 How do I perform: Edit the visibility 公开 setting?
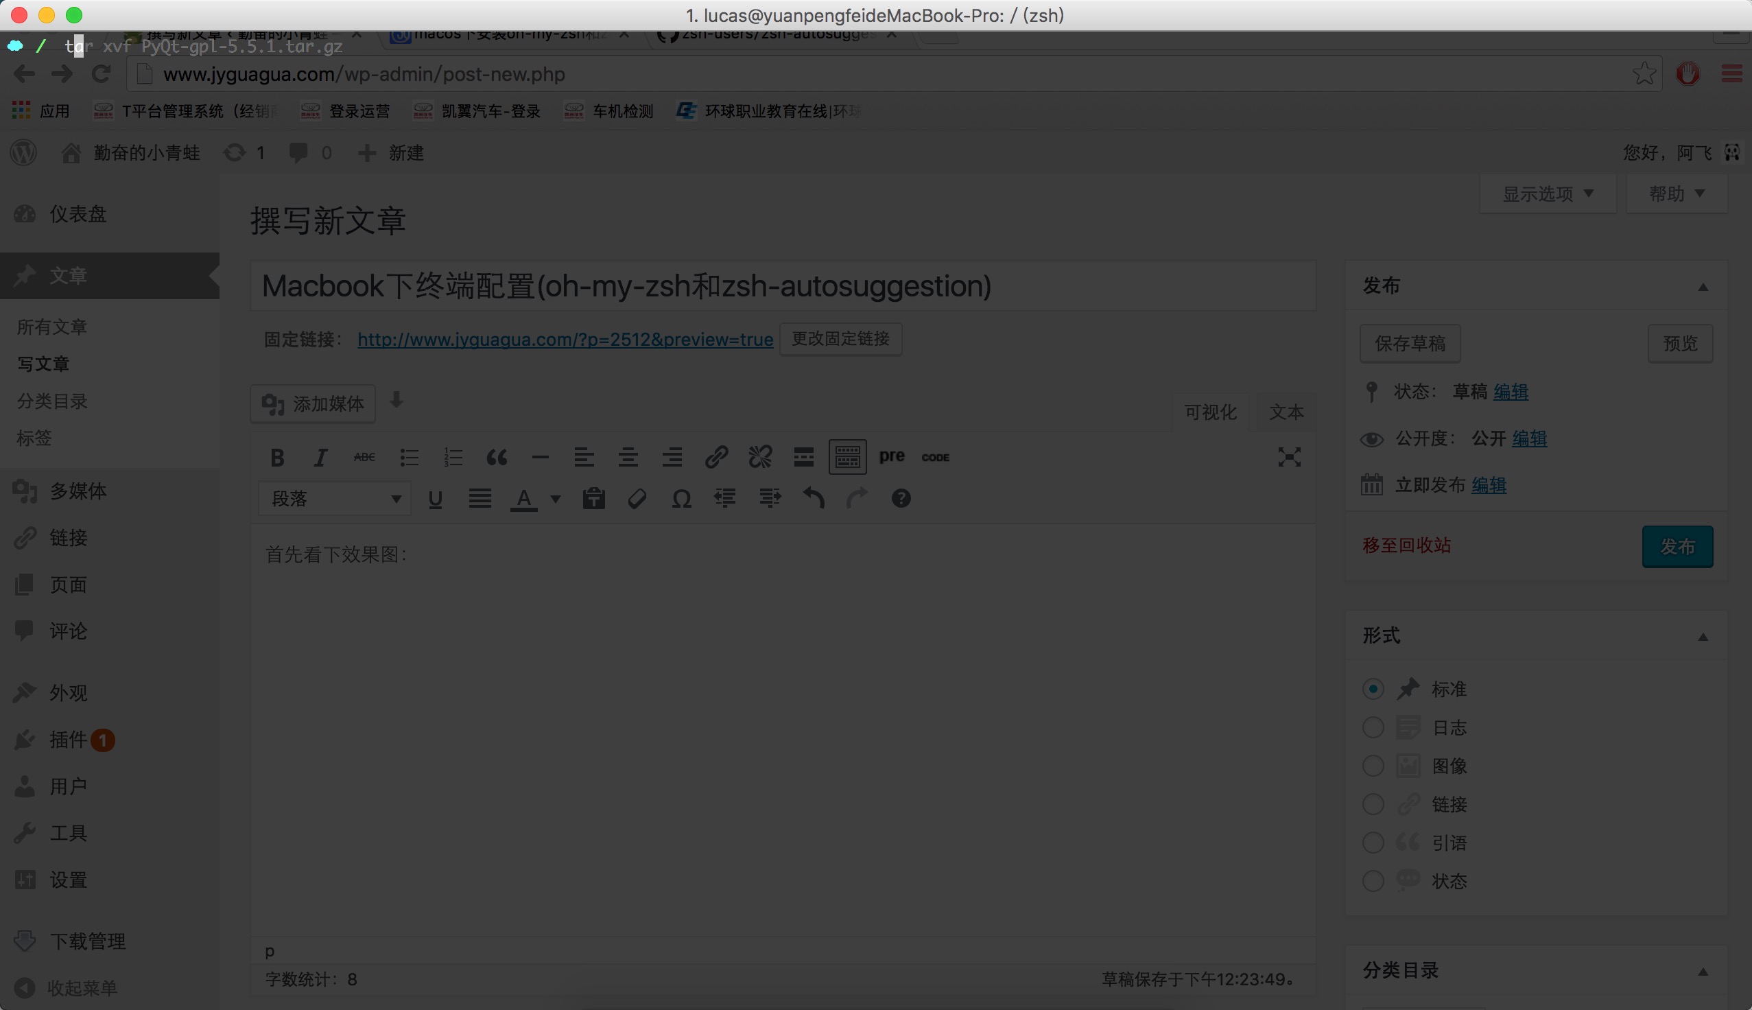coord(1530,438)
